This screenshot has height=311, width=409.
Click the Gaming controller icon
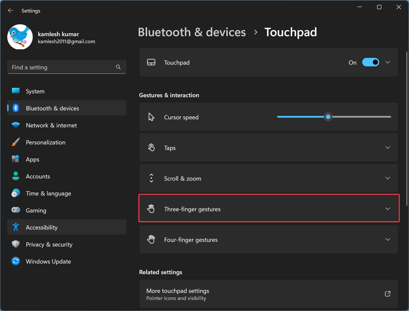click(16, 210)
